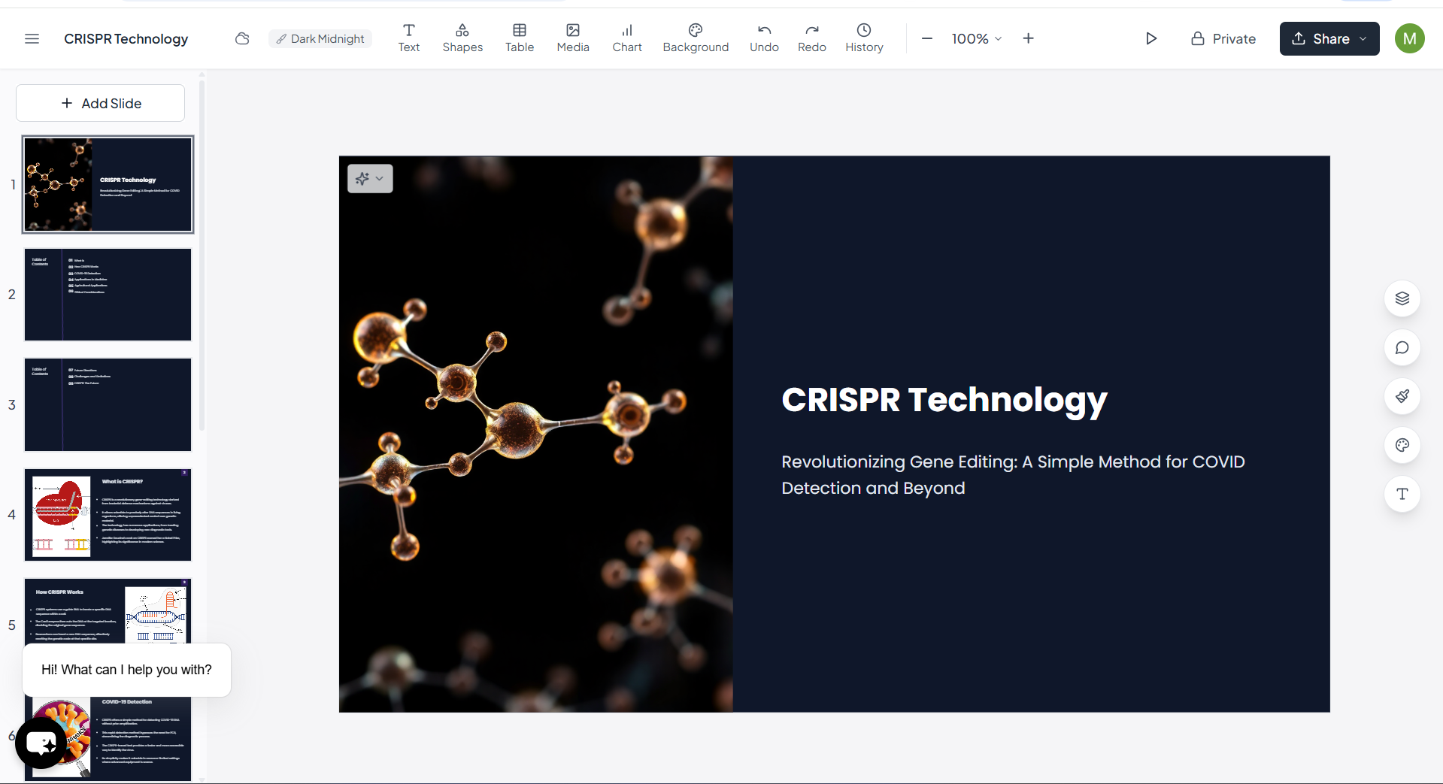
Task: Expand the 100% zoom dropdown
Action: (977, 39)
